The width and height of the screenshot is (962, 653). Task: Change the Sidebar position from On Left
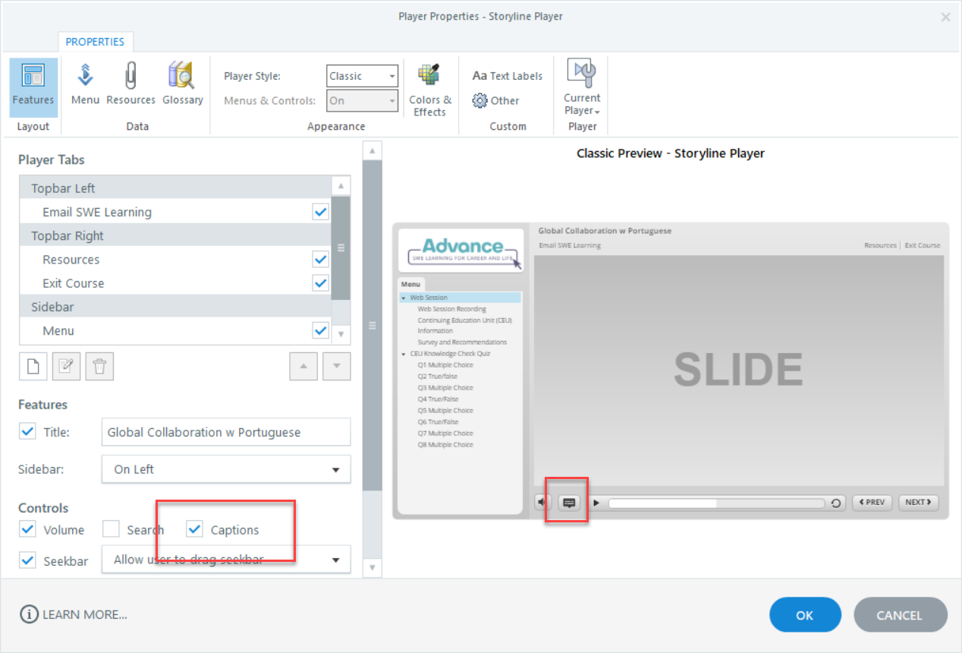(x=335, y=469)
